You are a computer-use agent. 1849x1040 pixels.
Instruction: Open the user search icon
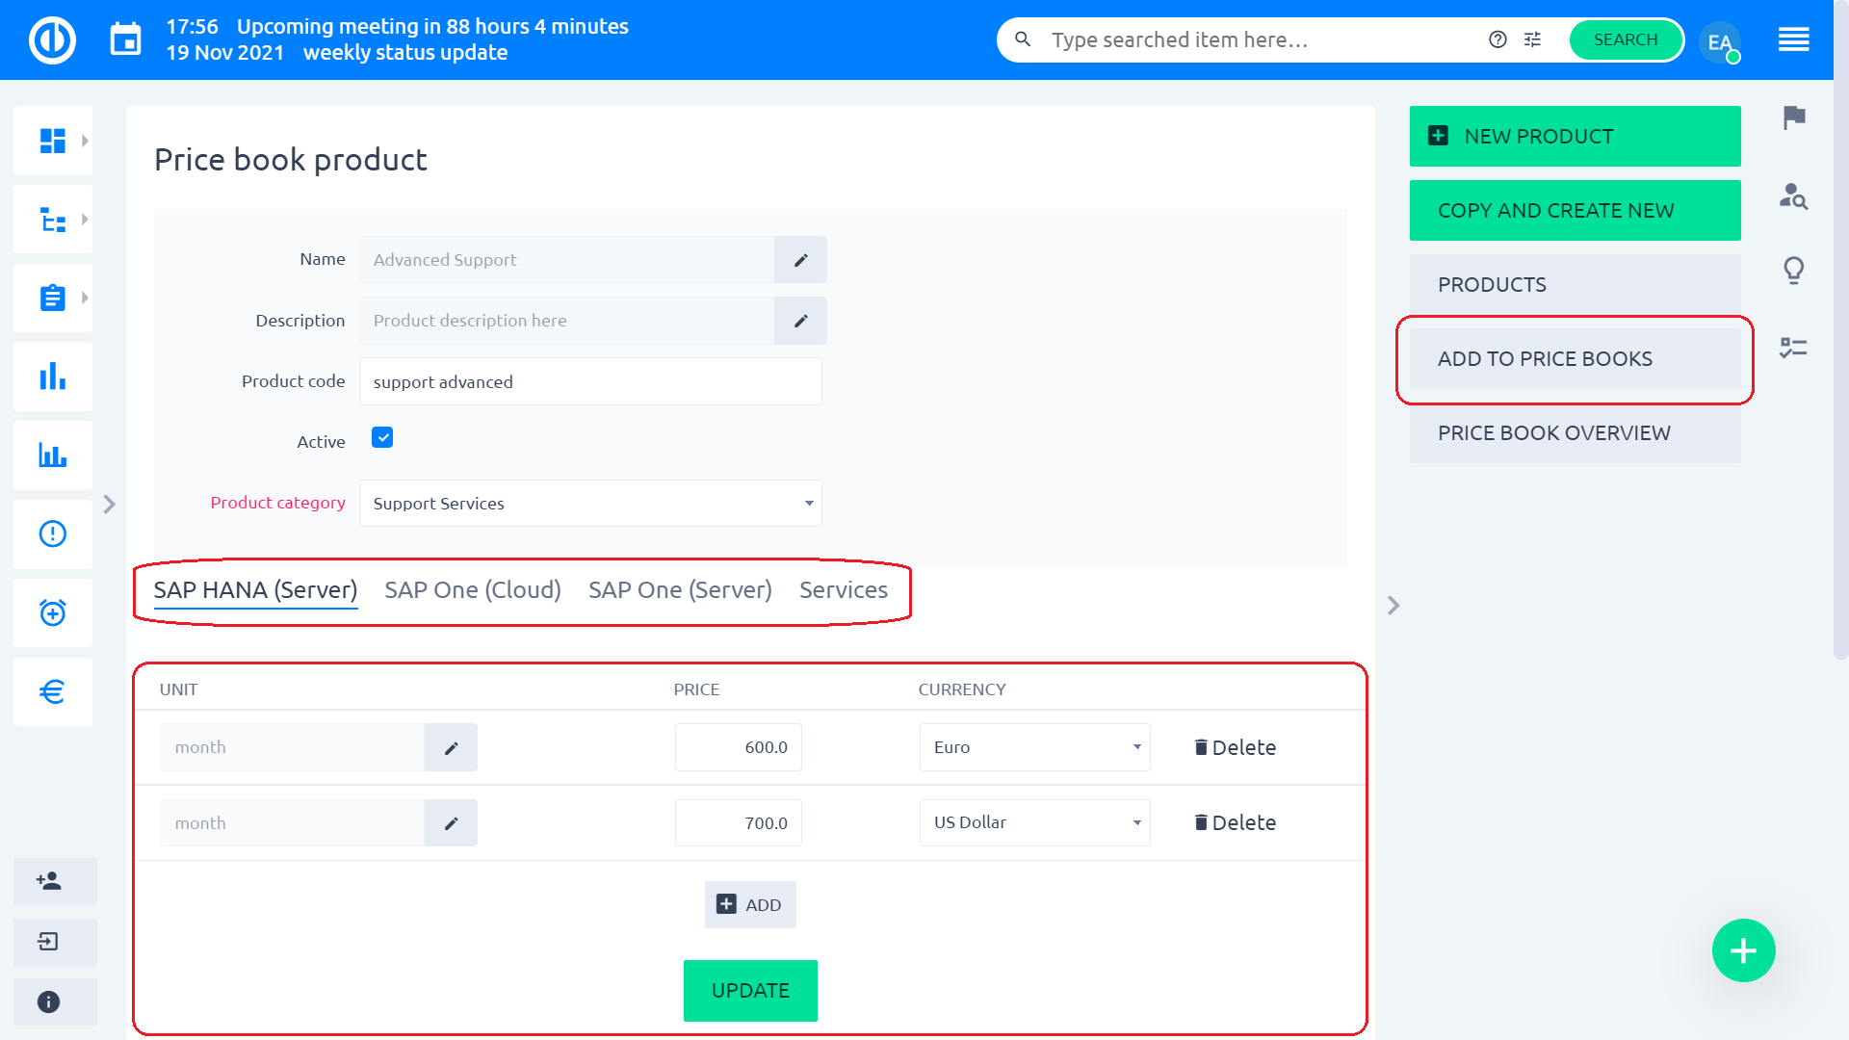[1793, 196]
